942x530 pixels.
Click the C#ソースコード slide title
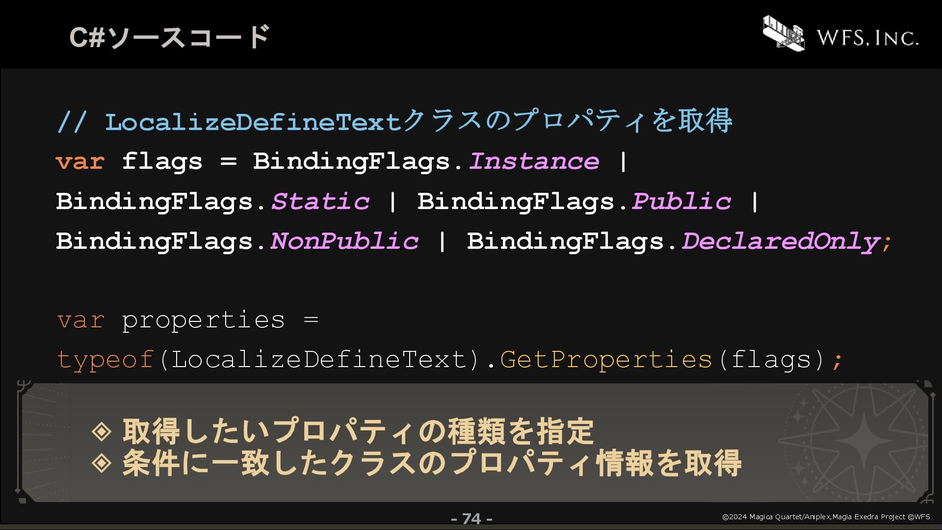(170, 37)
